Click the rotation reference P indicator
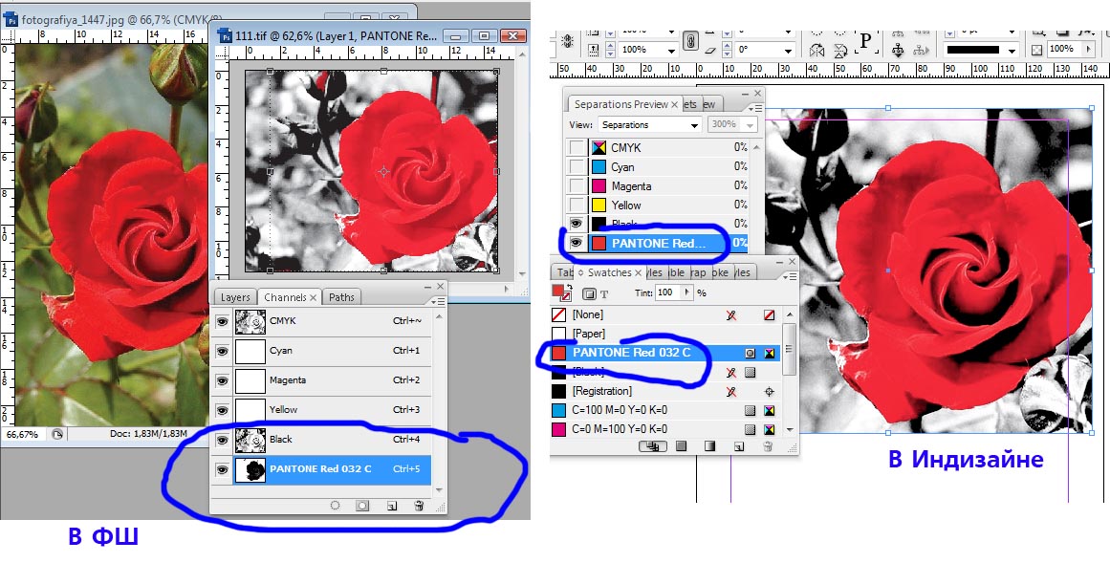The image size is (1110, 563). coord(865,40)
